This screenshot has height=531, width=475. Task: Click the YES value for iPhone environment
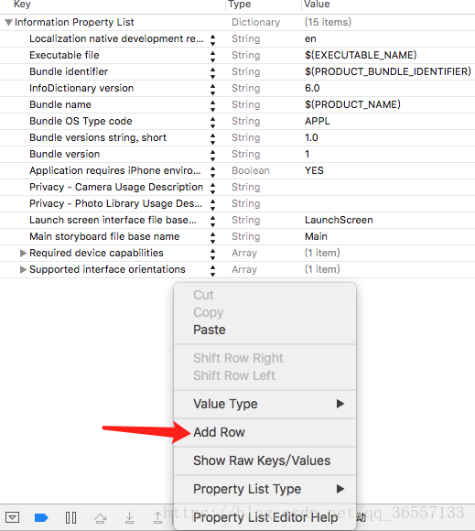pyautogui.click(x=314, y=170)
